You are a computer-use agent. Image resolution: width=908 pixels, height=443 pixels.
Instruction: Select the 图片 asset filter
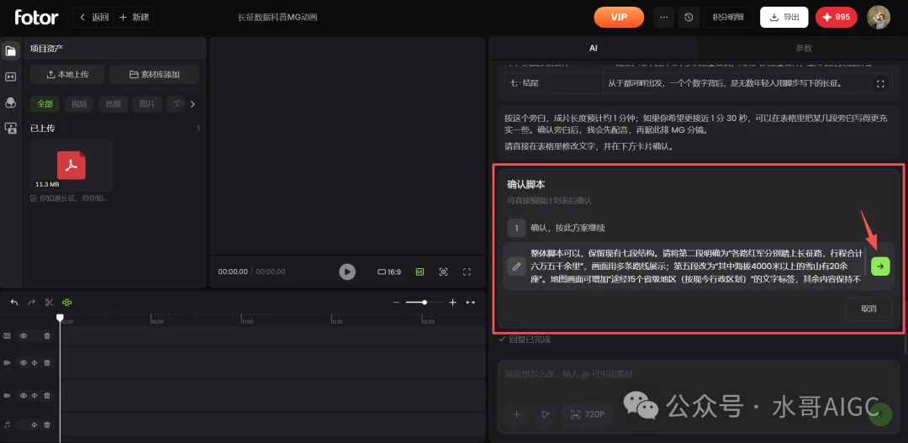click(147, 104)
